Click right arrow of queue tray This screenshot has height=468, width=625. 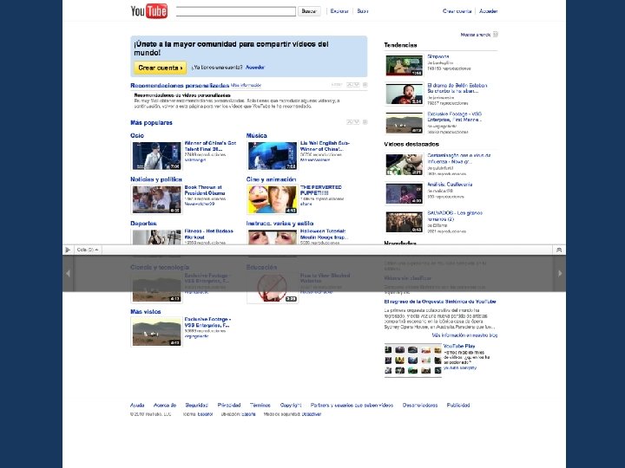(x=560, y=273)
